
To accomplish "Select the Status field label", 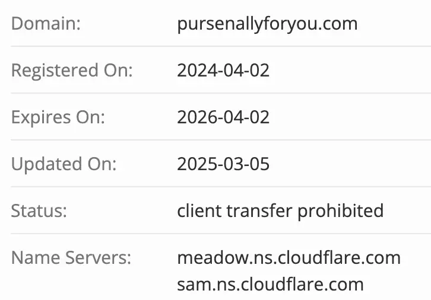I will [x=39, y=210].
